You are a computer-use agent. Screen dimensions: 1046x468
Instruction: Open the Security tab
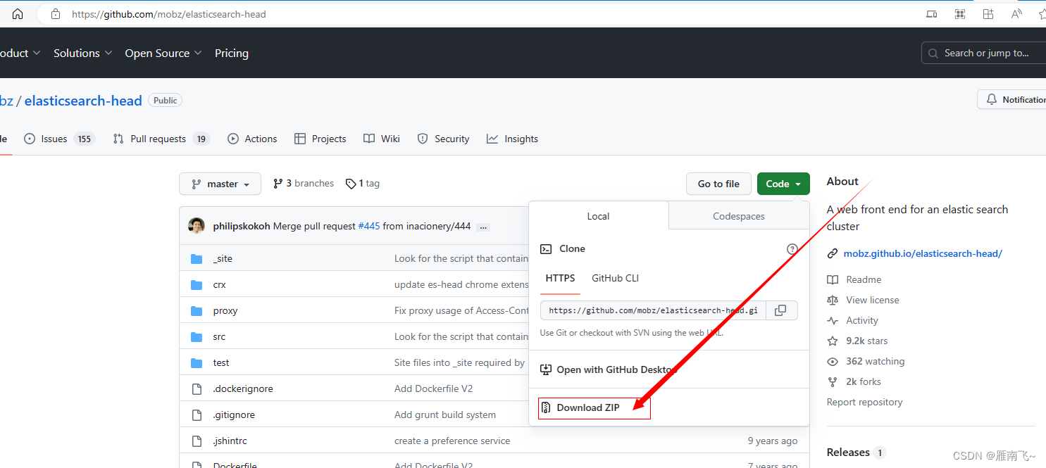(443, 139)
